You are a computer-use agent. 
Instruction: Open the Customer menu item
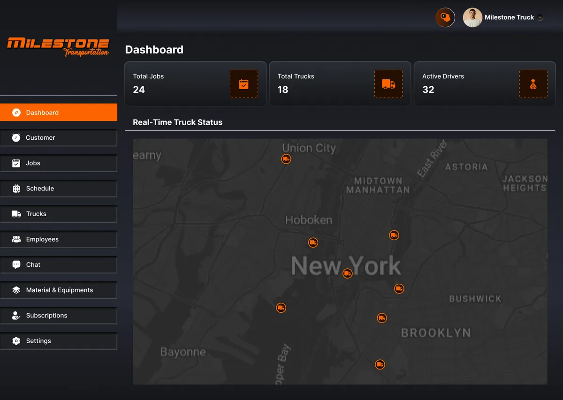click(59, 138)
